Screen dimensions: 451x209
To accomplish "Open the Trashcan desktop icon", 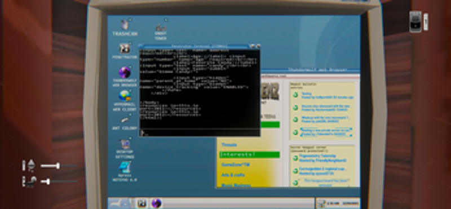I will coord(125,28).
